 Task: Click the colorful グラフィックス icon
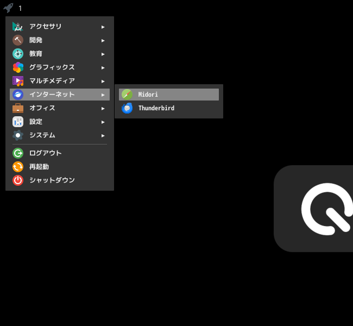tap(18, 67)
